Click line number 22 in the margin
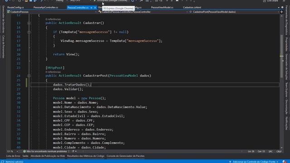 (x=19, y=63)
